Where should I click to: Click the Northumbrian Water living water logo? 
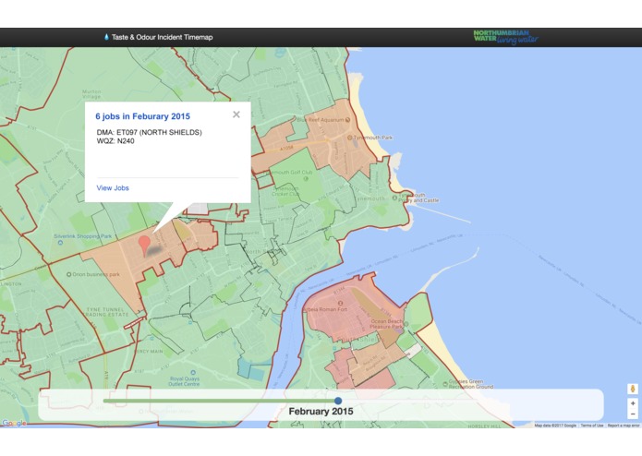click(505, 37)
